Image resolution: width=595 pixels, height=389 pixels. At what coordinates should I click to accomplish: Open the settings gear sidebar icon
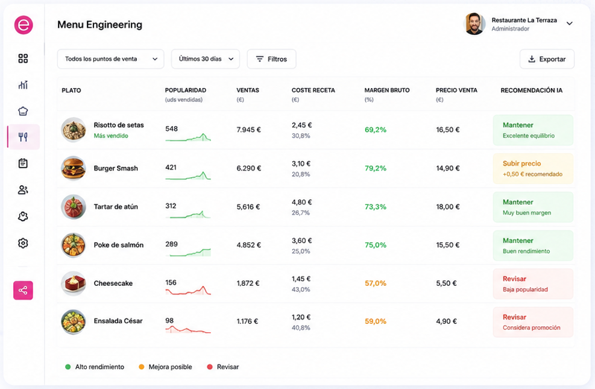(23, 243)
